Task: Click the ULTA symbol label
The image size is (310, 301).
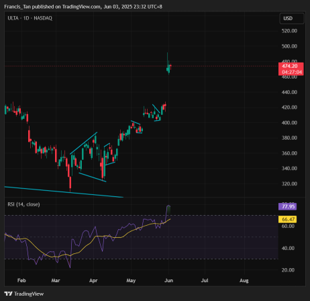Action: pyautogui.click(x=13, y=18)
